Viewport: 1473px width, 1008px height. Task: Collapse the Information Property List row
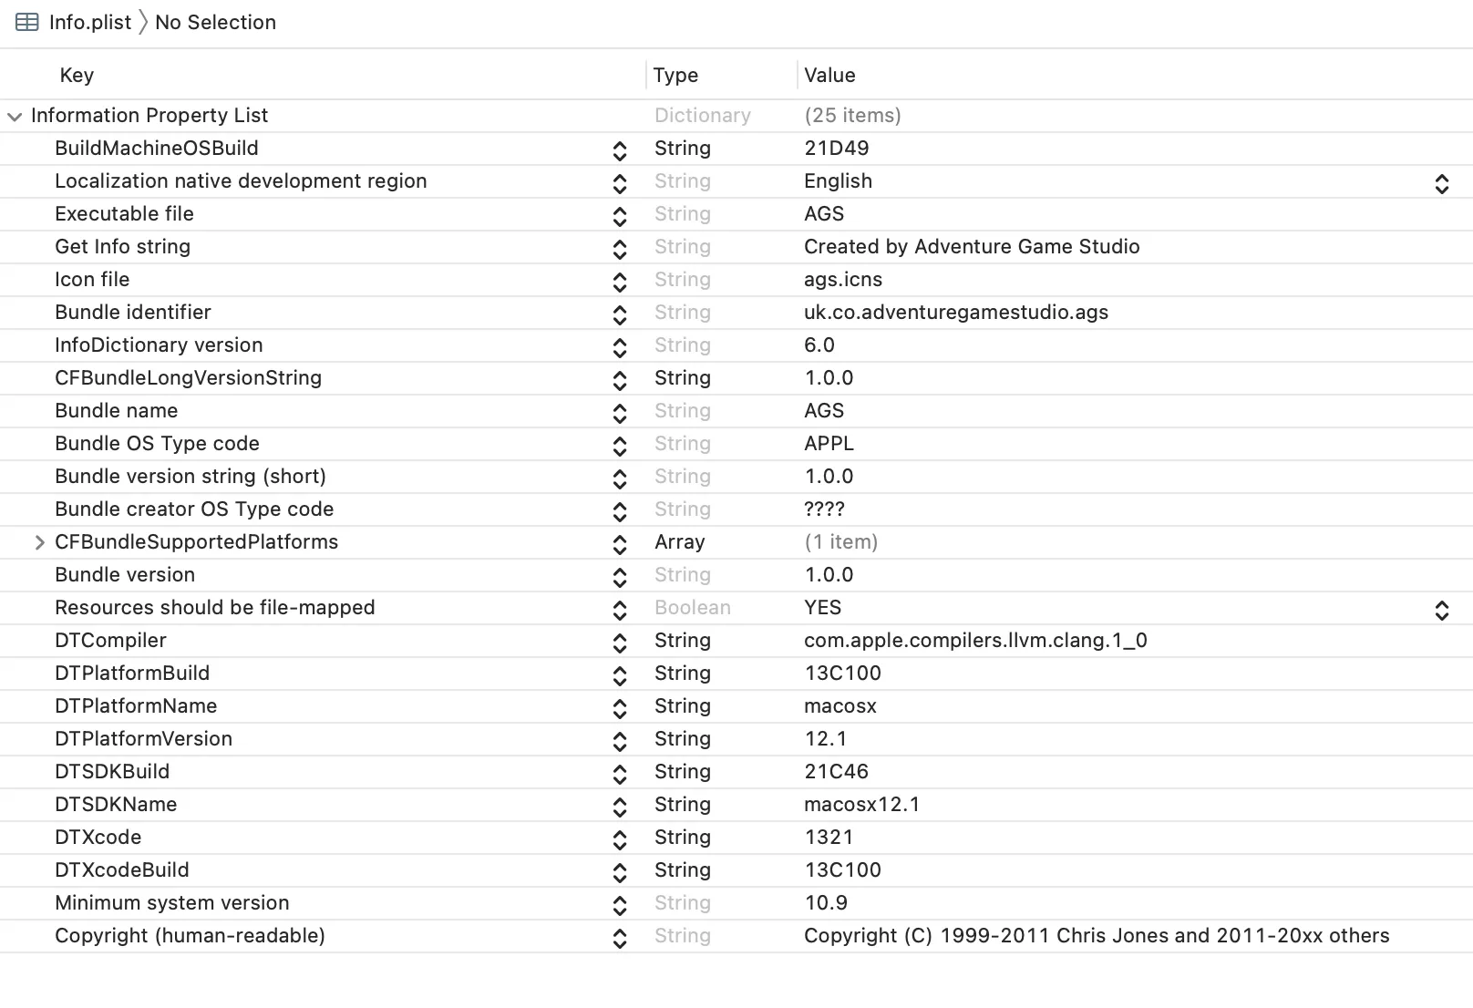coord(15,117)
